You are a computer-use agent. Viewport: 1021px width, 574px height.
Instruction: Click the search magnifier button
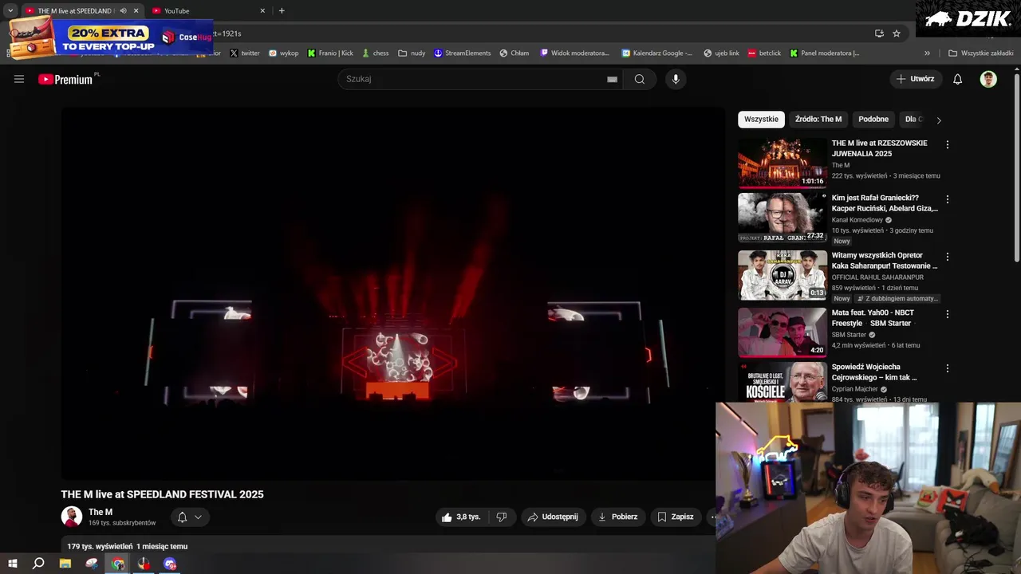pos(640,79)
